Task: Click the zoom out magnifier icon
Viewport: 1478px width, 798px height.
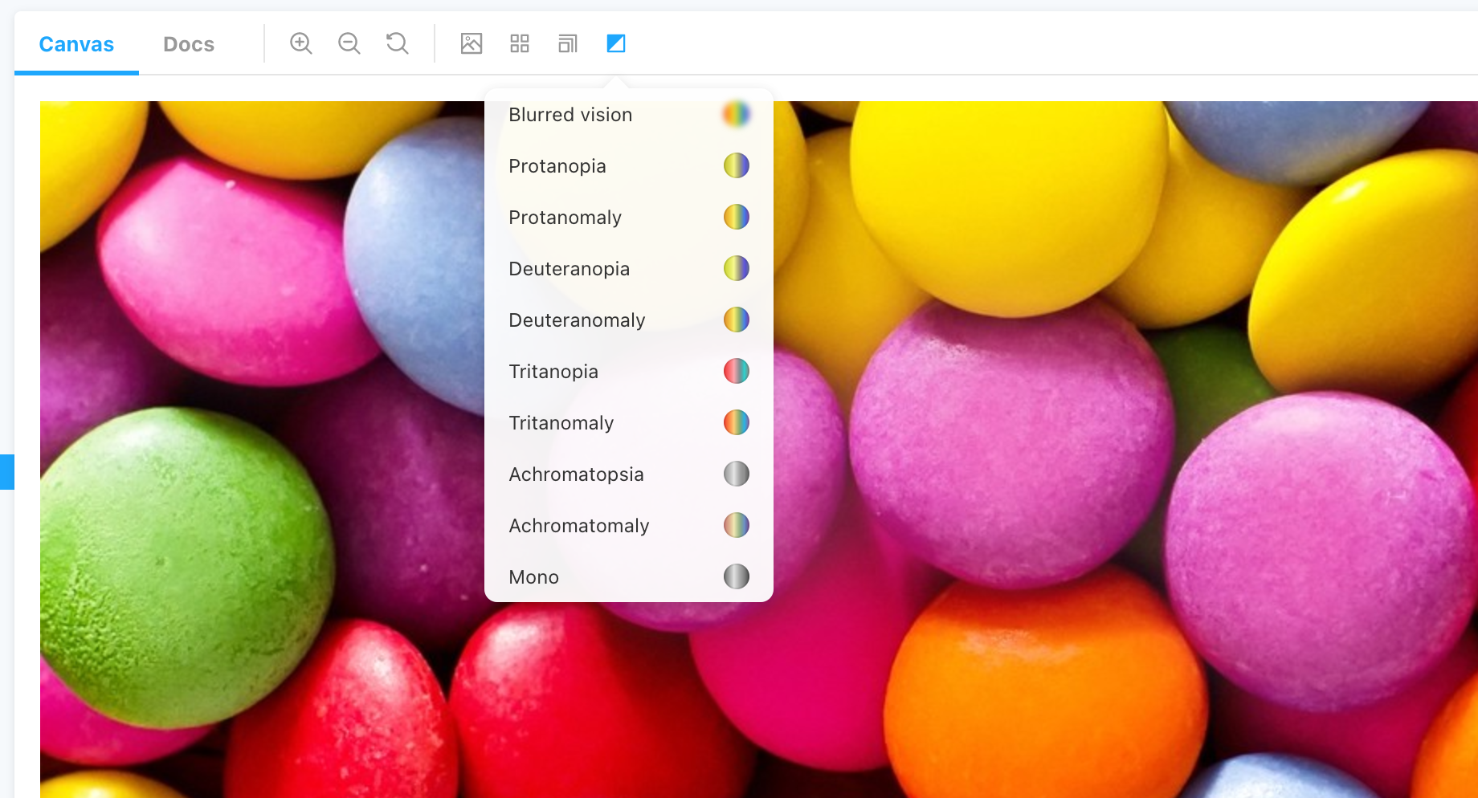Action: coord(349,43)
